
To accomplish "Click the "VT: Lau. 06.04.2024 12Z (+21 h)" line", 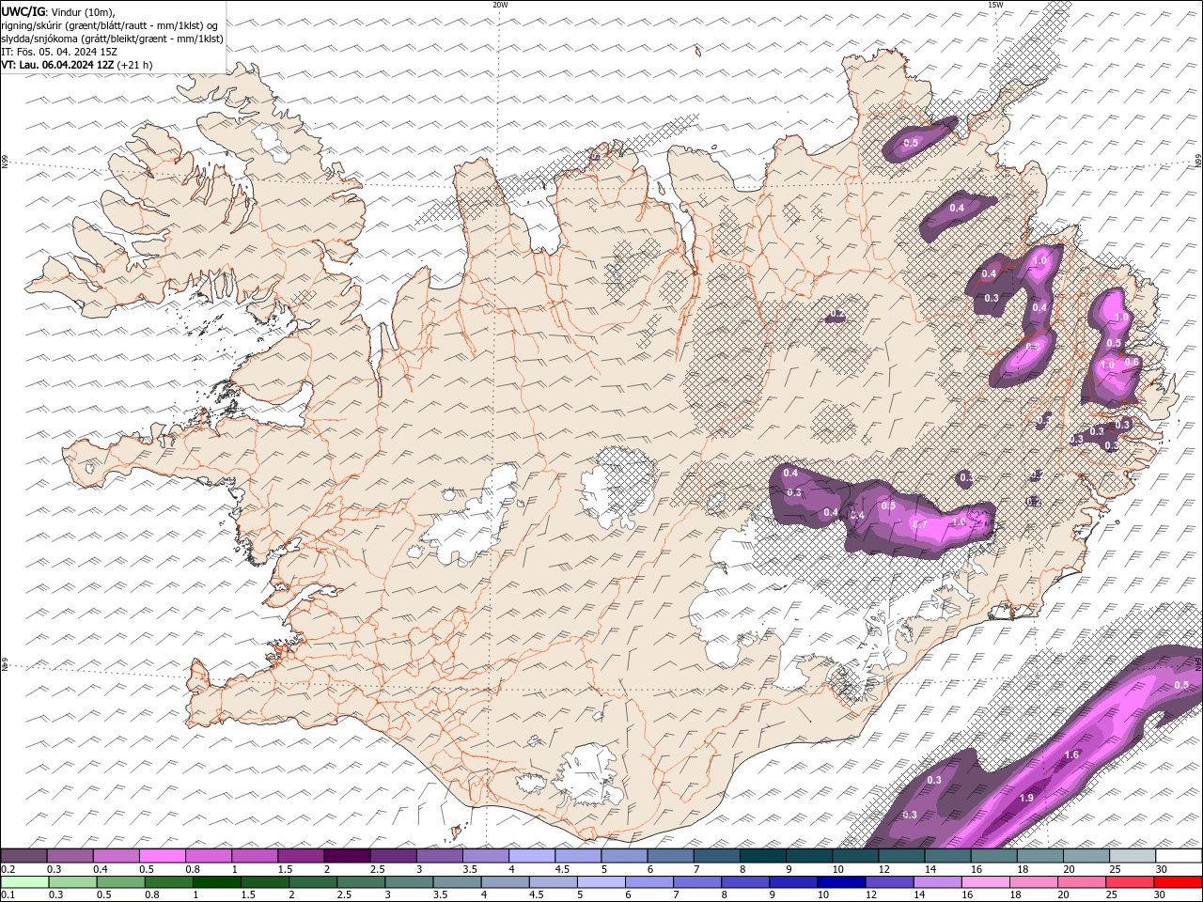I will 77,65.
